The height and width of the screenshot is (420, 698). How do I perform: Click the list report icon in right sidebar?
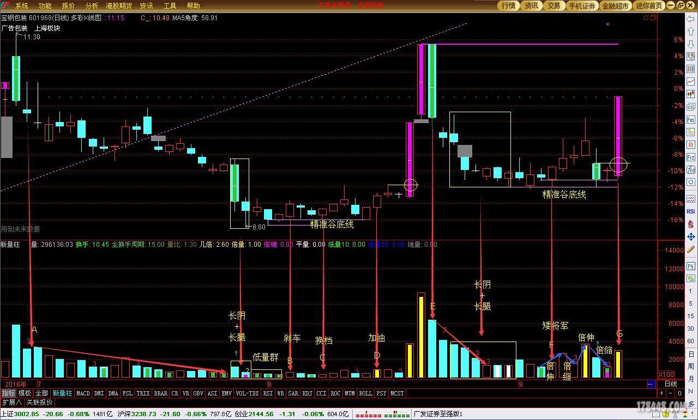[x=690, y=56]
